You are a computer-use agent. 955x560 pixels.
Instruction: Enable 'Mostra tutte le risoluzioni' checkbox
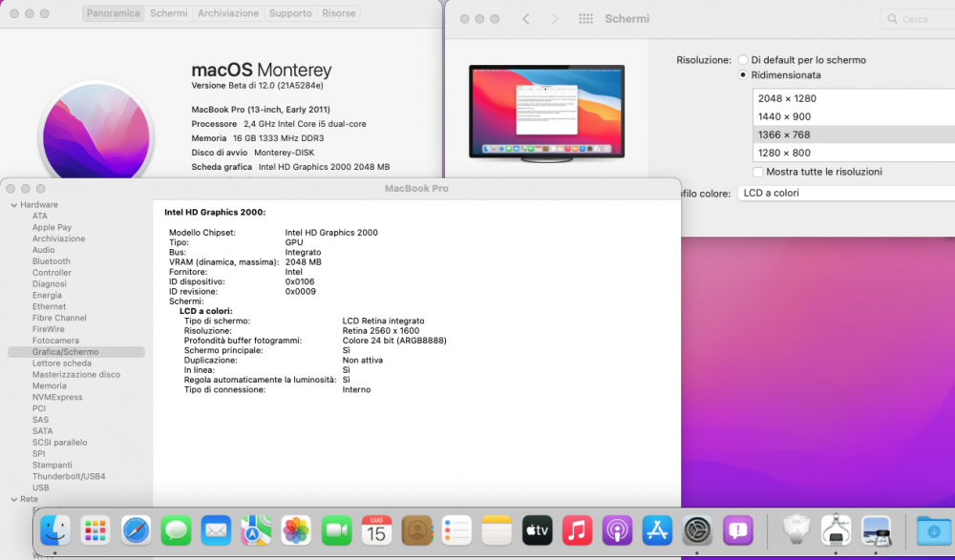coord(757,172)
